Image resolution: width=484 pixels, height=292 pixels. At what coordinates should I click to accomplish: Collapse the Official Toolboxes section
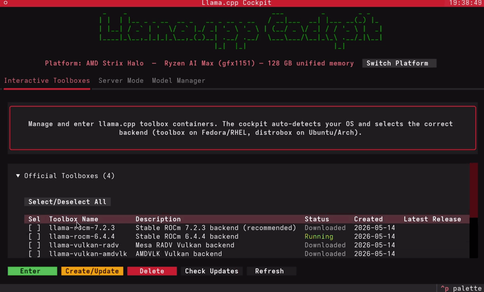tap(18, 176)
